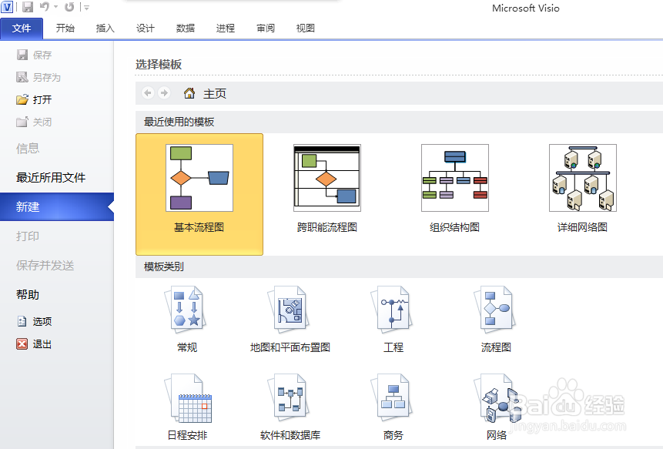Click 另存为 in the backstage menu
The image size is (663, 449).
(39, 77)
